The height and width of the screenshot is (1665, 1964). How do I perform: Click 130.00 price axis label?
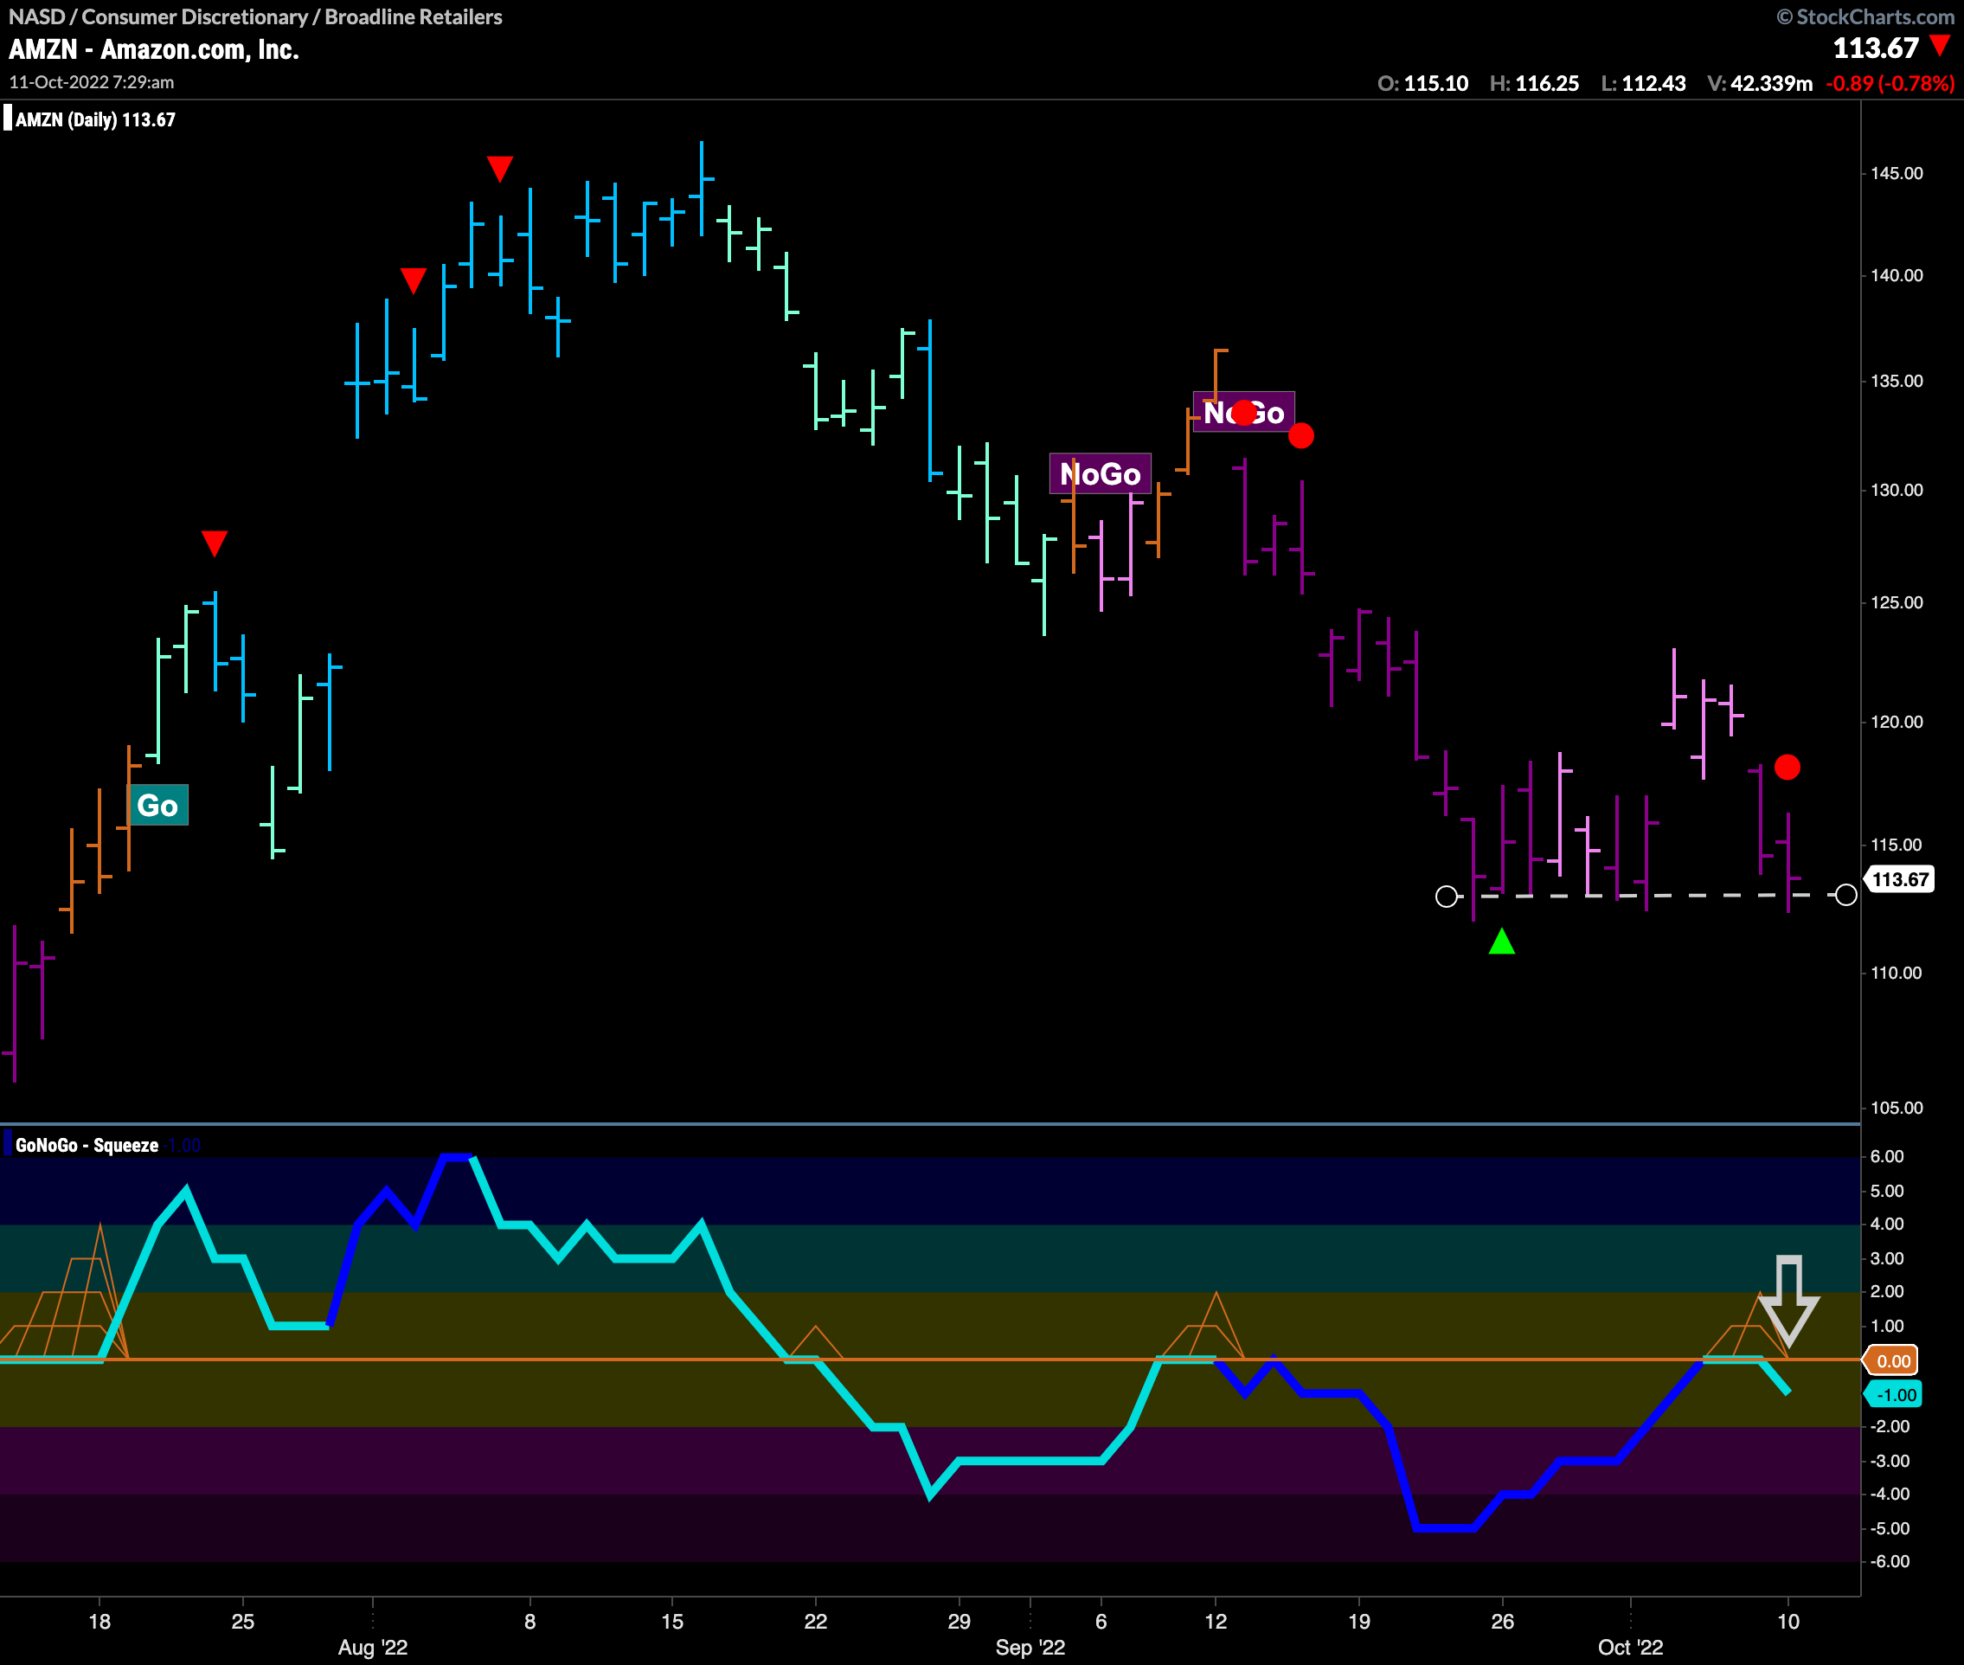(x=1896, y=490)
